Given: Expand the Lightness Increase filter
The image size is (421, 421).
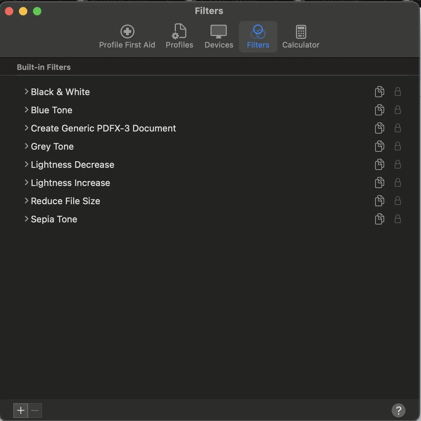Looking at the screenshot, I should click(26, 183).
